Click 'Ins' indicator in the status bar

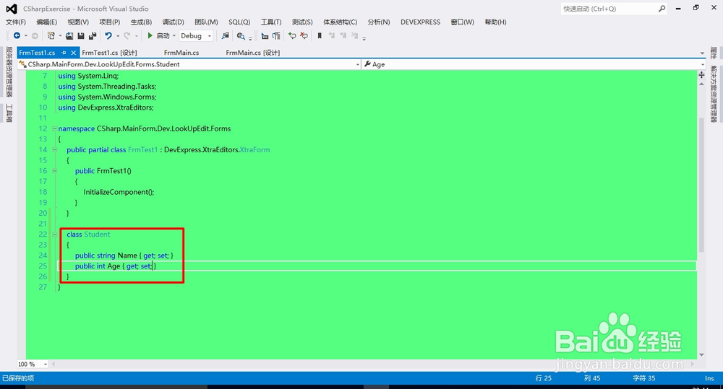[709, 378]
